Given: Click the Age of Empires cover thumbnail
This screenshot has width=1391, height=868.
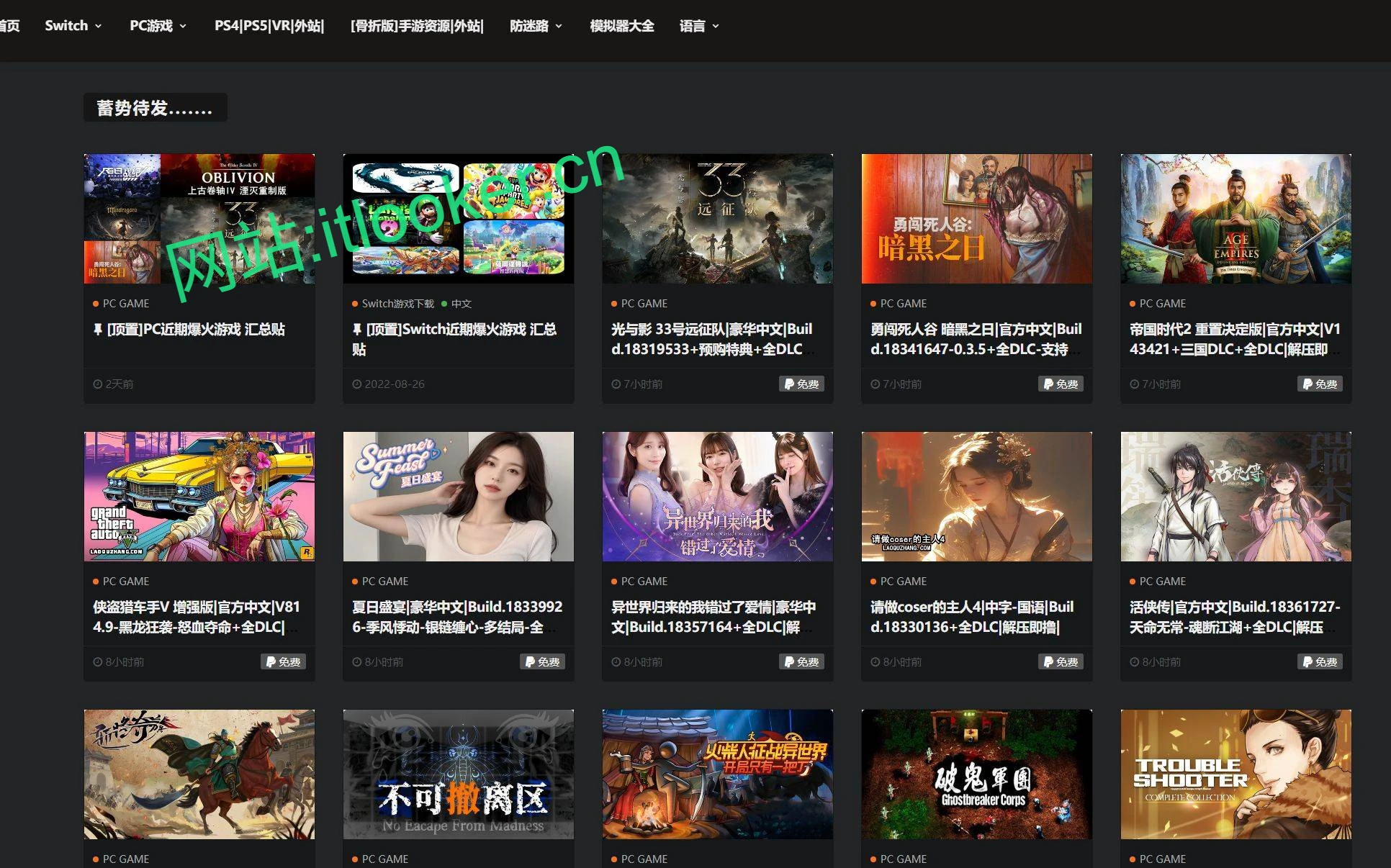Looking at the screenshot, I should pyautogui.click(x=1236, y=218).
